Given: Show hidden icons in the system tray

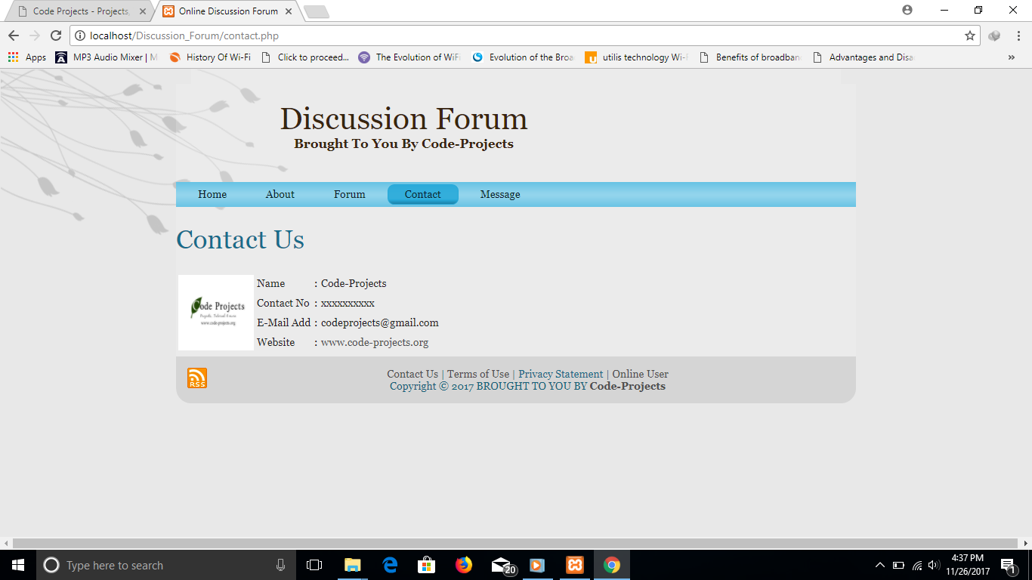Looking at the screenshot, I should tap(879, 564).
